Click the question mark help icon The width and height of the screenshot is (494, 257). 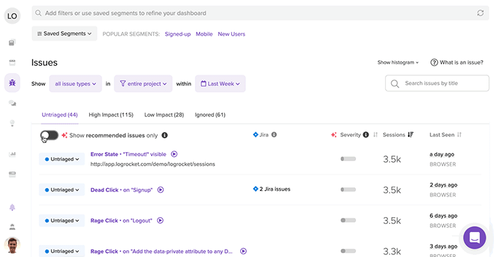coord(434,62)
